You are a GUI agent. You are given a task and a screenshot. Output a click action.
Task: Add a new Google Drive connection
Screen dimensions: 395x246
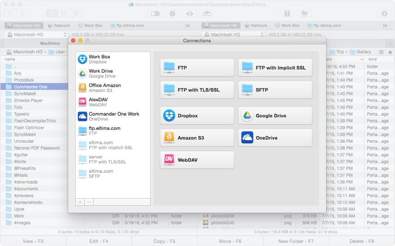[x=275, y=116]
